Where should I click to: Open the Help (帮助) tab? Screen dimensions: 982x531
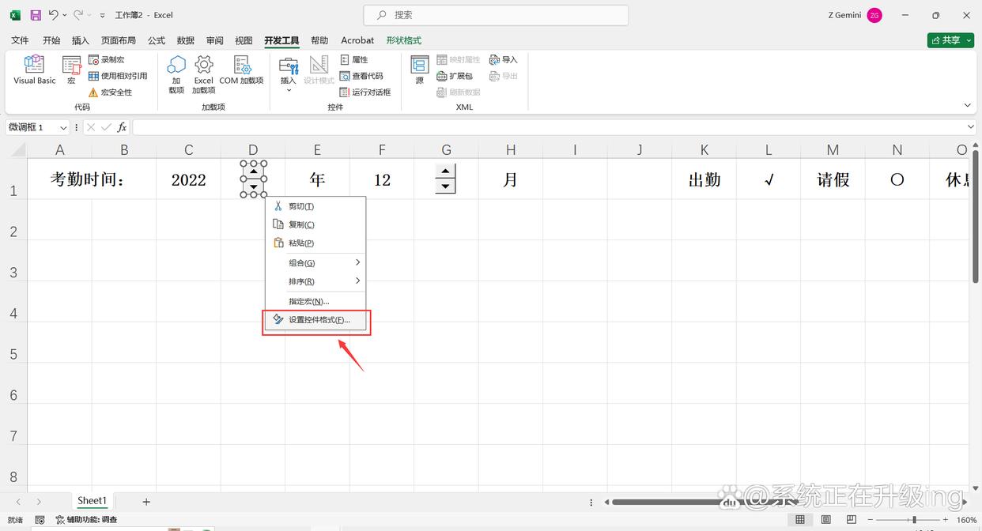point(319,40)
